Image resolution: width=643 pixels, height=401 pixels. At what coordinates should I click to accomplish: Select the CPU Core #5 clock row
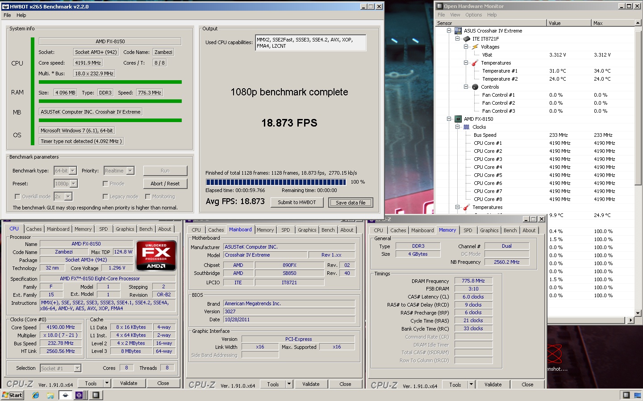(x=535, y=175)
